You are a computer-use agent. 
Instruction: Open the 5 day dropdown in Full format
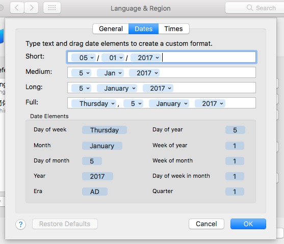coord(133,103)
